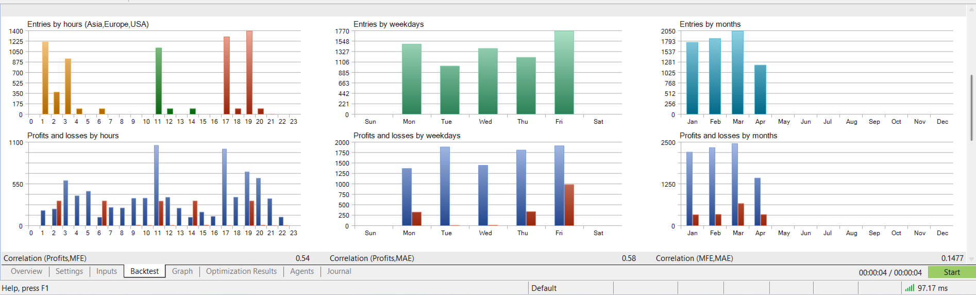This screenshot has height=295, width=976.
Task: Click the Fri red loss bar in weekdays P&L
Action: (569, 205)
